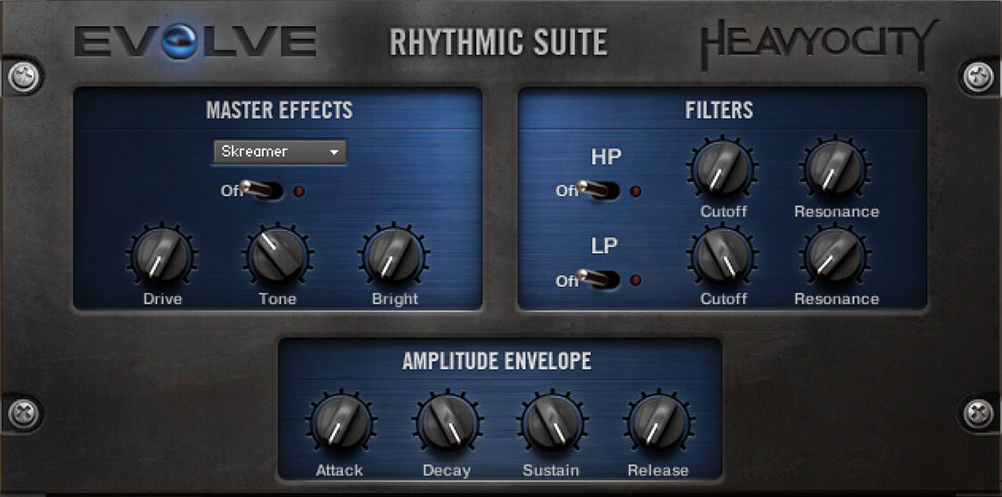Click the Release envelope knob
This screenshot has height=497, width=1002.
(658, 424)
